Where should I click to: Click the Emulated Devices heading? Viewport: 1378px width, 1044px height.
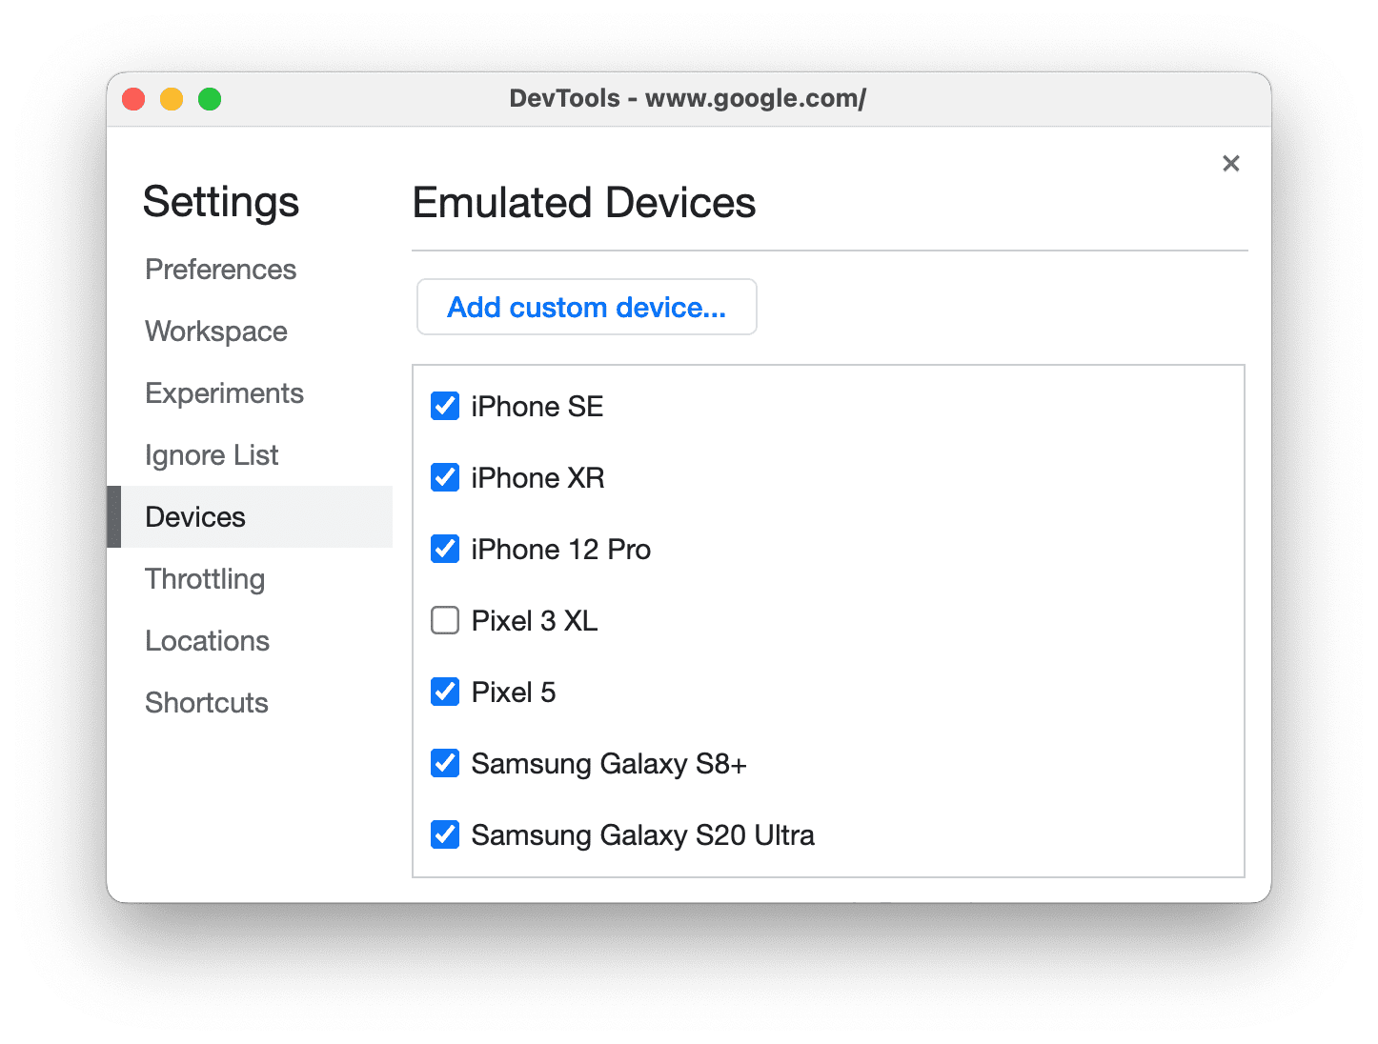(584, 203)
